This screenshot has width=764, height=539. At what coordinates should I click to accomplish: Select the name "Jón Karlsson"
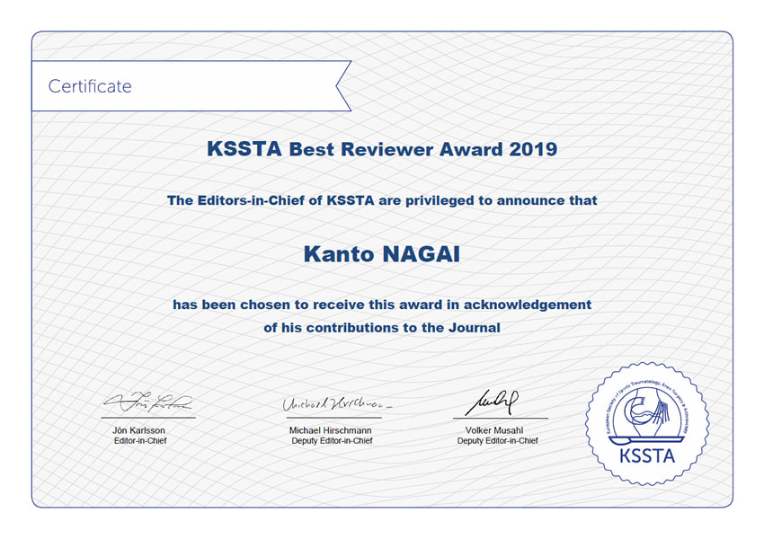tap(138, 430)
